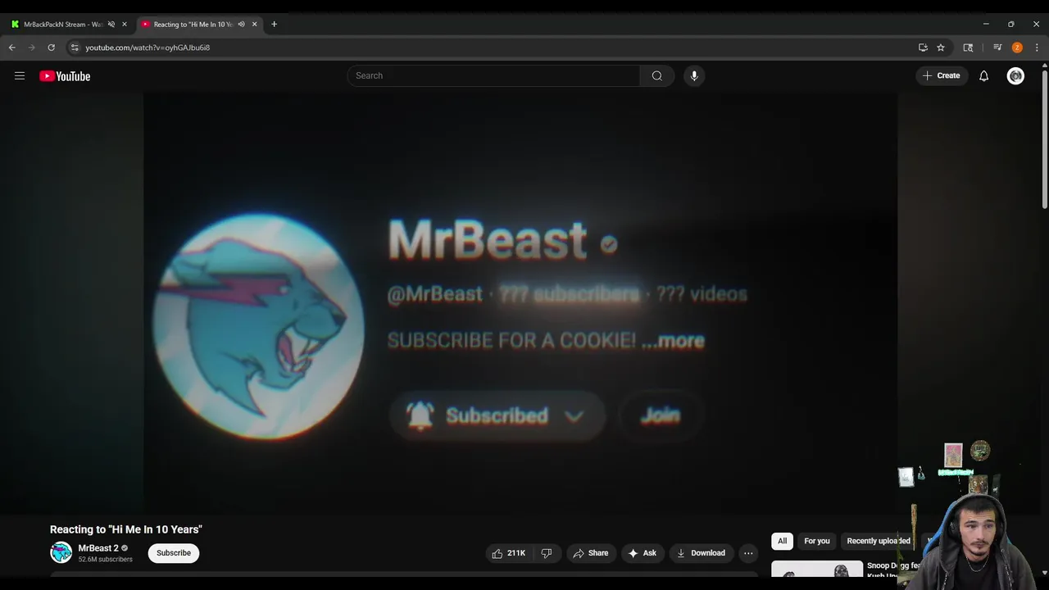
Task: Open media controls icon in toolbar
Action: (x=997, y=48)
